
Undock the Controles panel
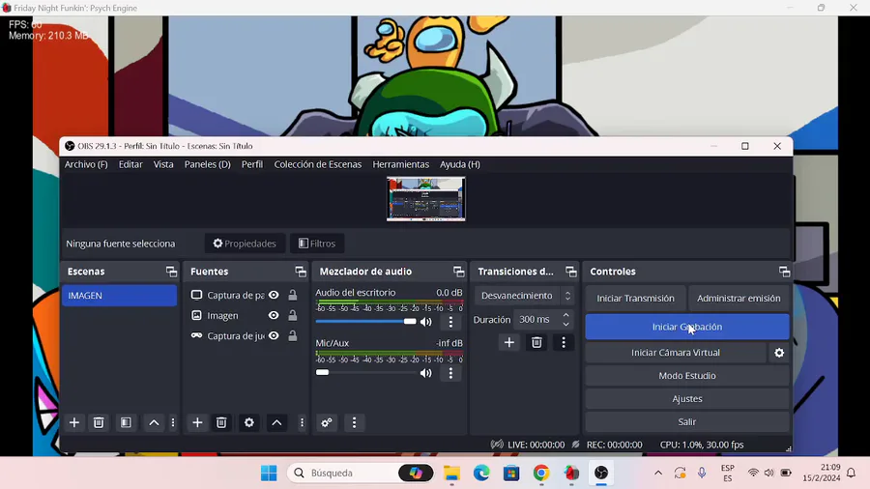784,272
